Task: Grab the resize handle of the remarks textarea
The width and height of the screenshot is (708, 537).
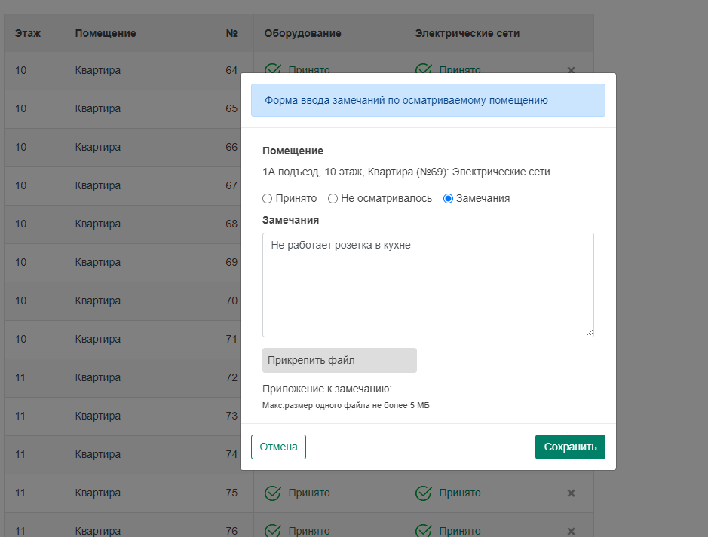Action: click(x=590, y=333)
